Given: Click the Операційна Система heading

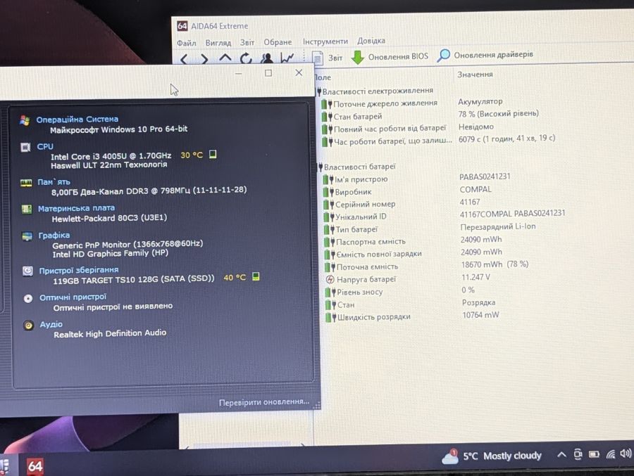Looking at the screenshot, I should (x=77, y=119).
